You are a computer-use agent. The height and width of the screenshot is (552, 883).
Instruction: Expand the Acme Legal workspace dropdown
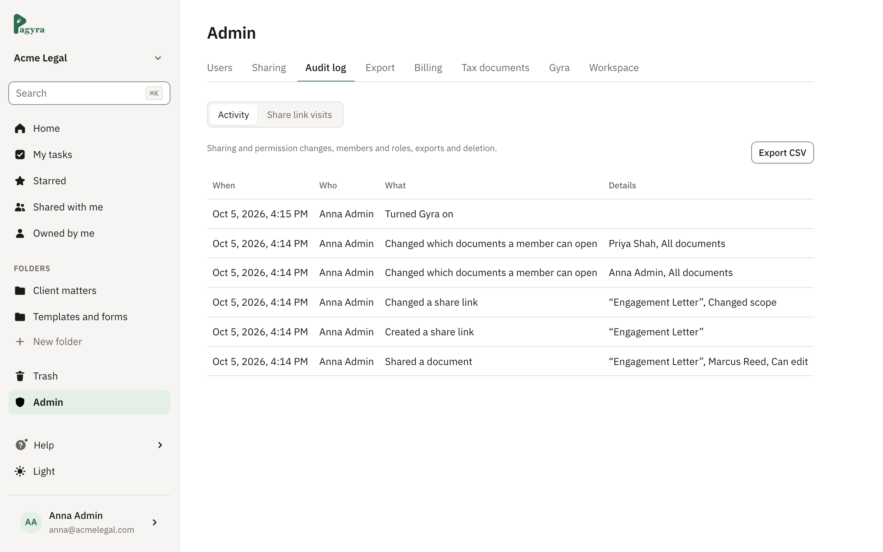tap(158, 58)
